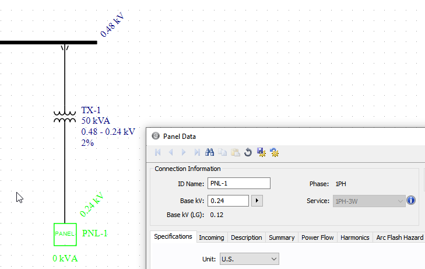The image size is (425, 269).
Task: Open the Unit U.S. dropdown
Action: 249,258
